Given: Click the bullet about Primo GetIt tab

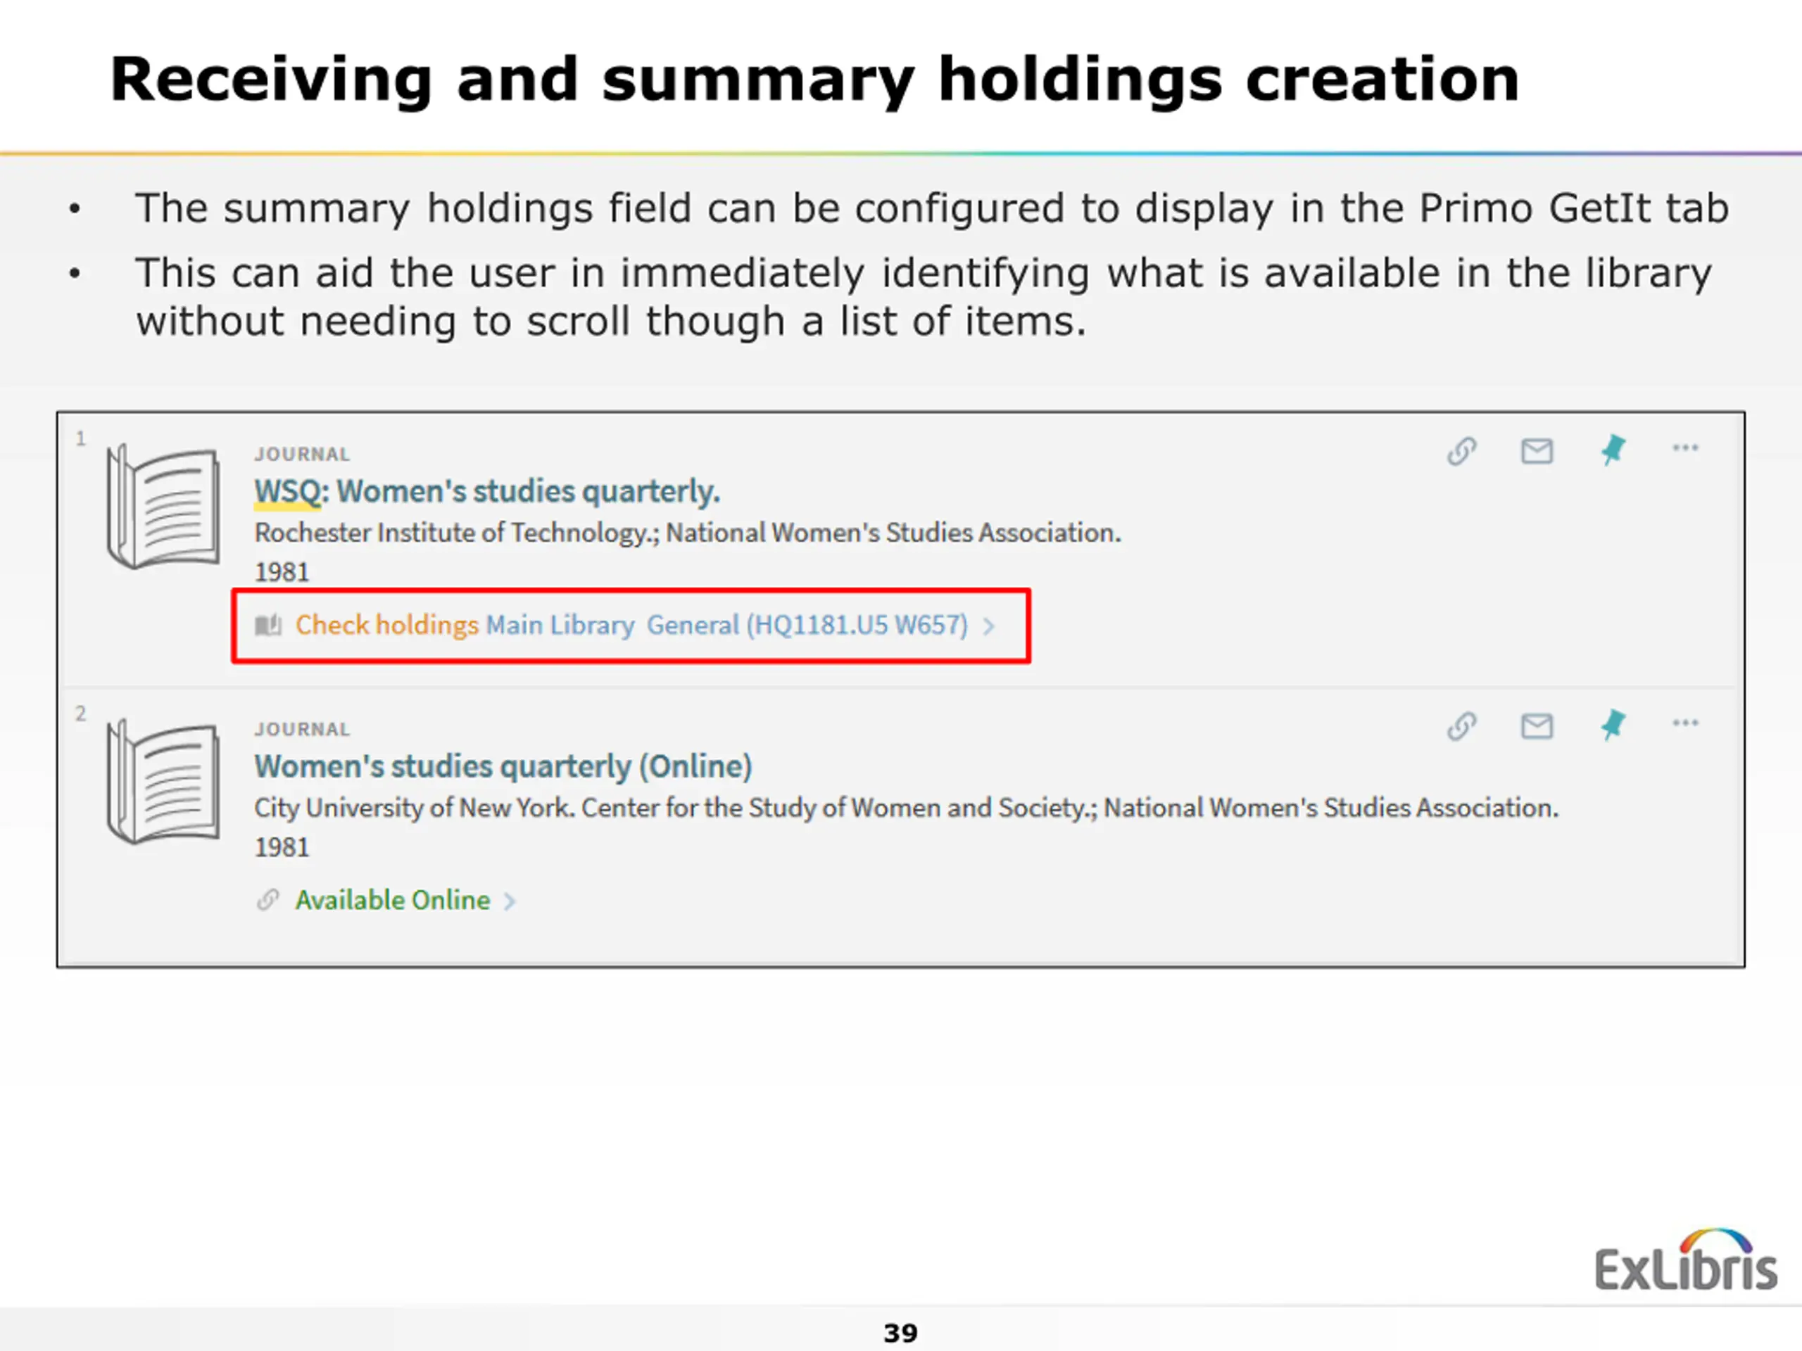Looking at the screenshot, I should pos(932,208).
